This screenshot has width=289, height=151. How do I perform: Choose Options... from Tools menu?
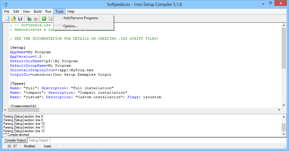coord(84,26)
